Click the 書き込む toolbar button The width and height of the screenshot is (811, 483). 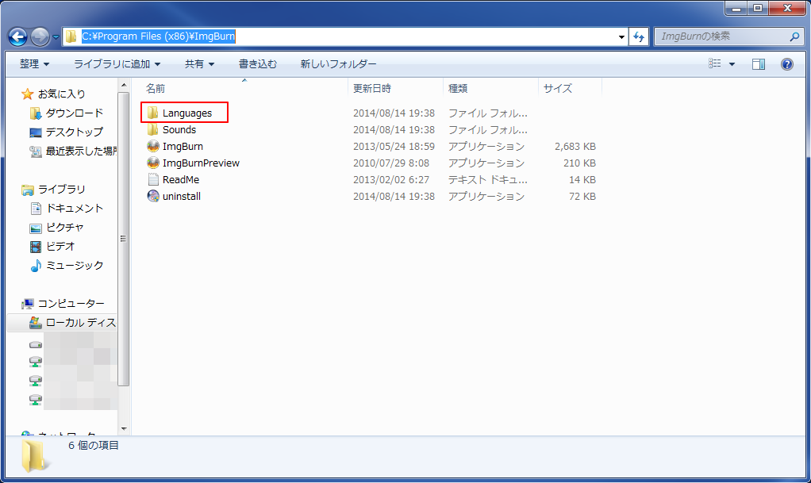(258, 63)
